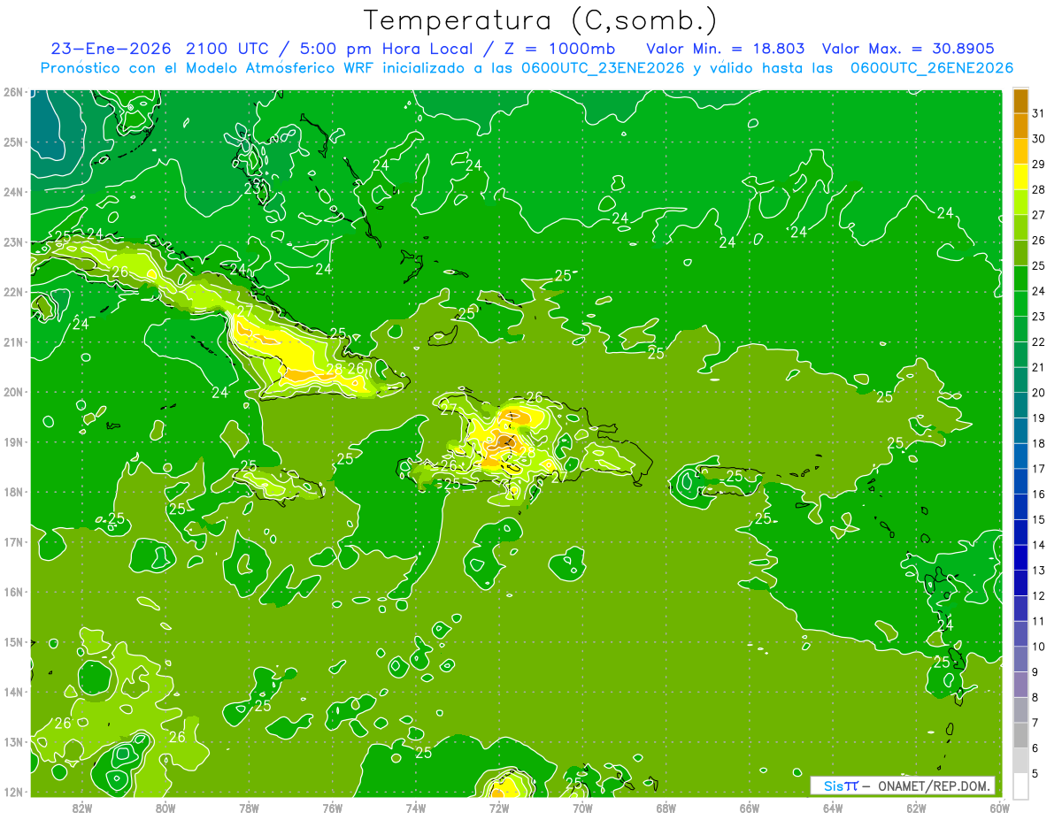Viewport: 1062px width, 820px height.
Task: Click the "80W" longitude axis label
Action: pyautogui.click(x=165, y=807)
